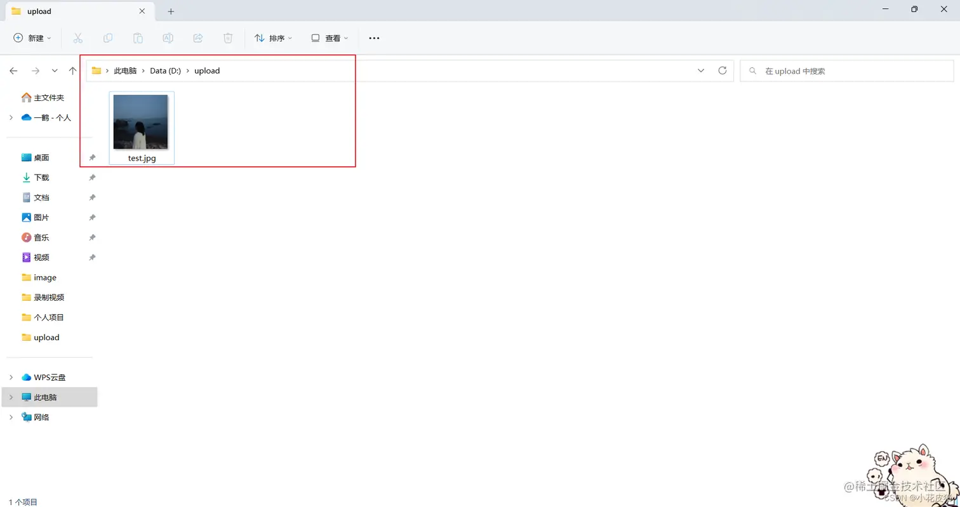This screenshot has height=507, width=960.
Task: Expand the 此电脑 tree node
Action: (11, 397)
